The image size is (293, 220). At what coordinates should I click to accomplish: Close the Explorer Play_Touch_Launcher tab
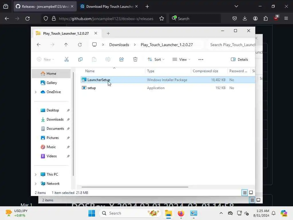click(96, 33)
